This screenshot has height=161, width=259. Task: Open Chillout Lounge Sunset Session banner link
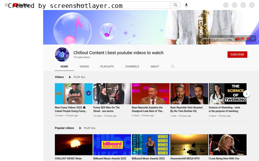pyautogui.click(x=217, y=38)
